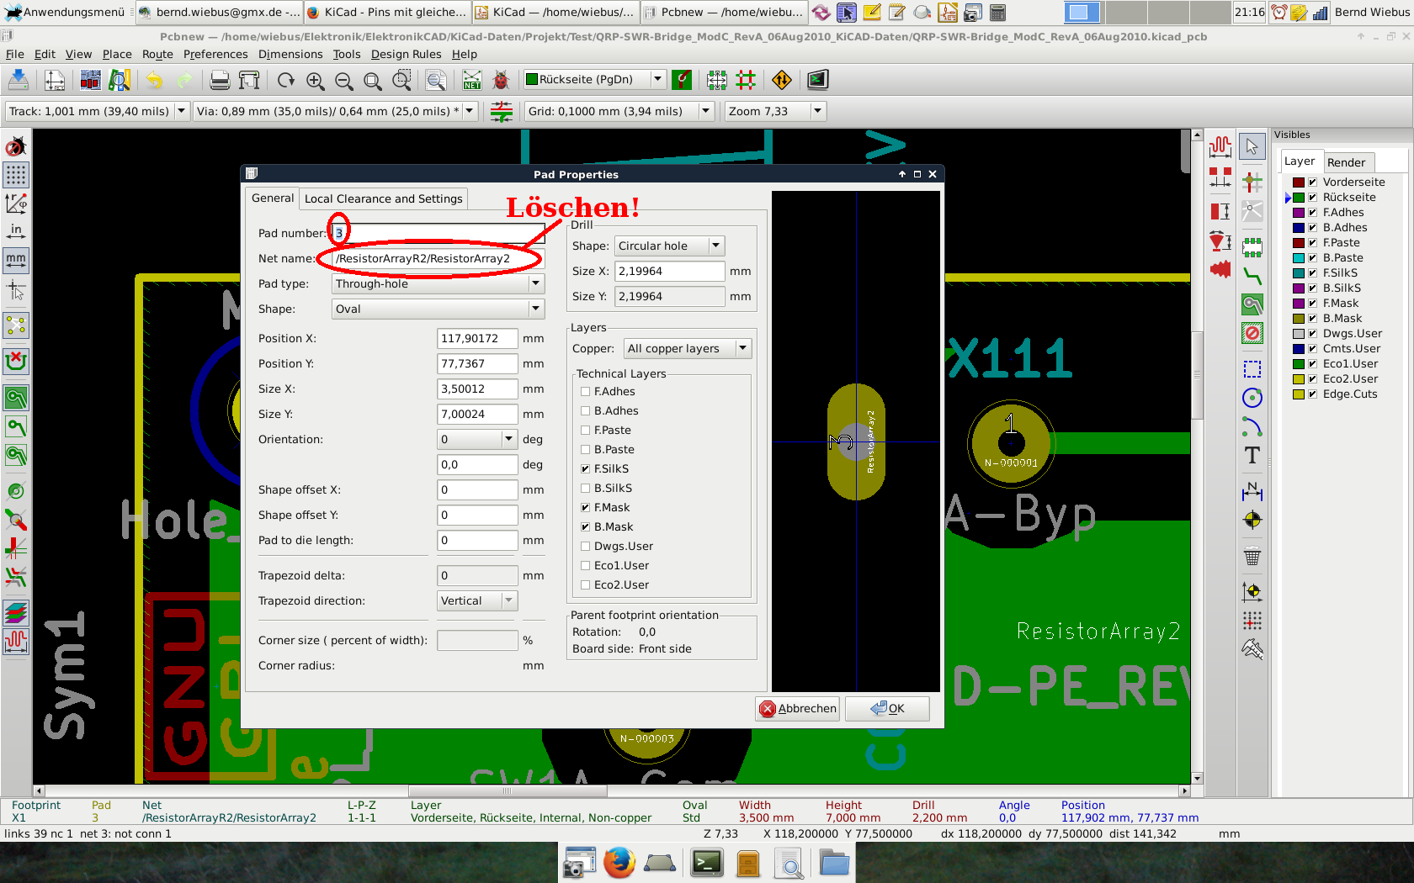Click the Drill Size X input field

pyautogui.click(x=669, y=272)
